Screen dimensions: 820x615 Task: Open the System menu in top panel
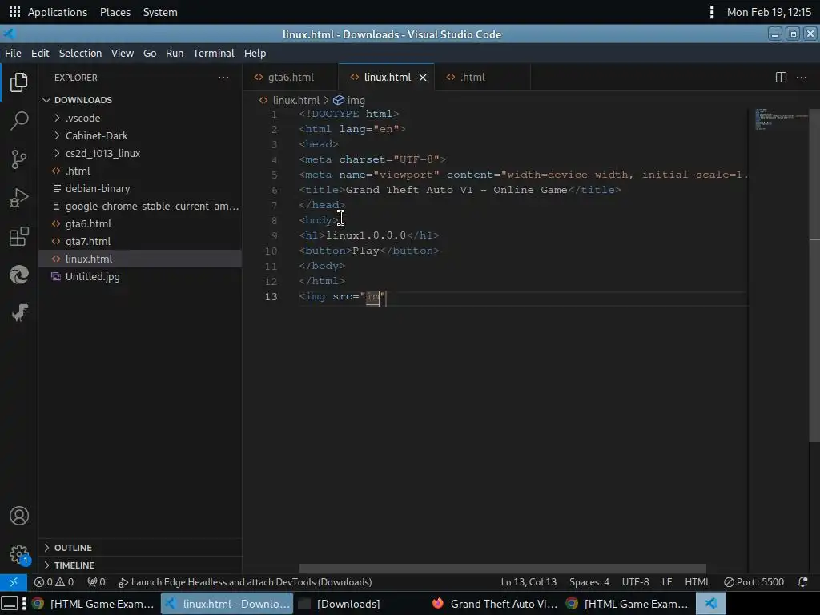160,11
